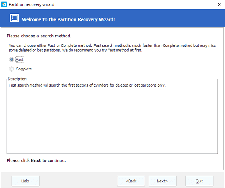This screenshot has height=188, width=225.
Task: Click the 'Description' group label
Action: [17, 79]
